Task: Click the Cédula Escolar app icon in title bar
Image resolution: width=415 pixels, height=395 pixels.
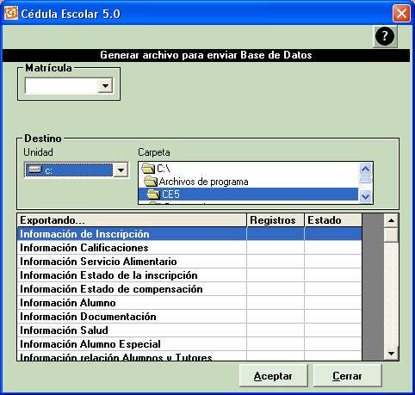Action: tap(11, 13)
